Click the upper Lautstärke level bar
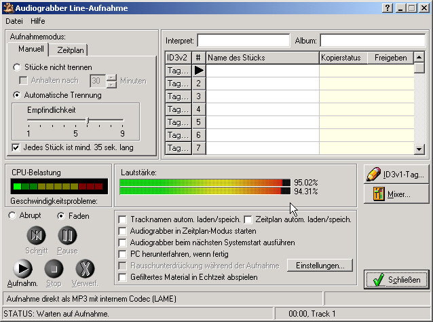Screen dimensions: 433x322 [x=205, y=183]
